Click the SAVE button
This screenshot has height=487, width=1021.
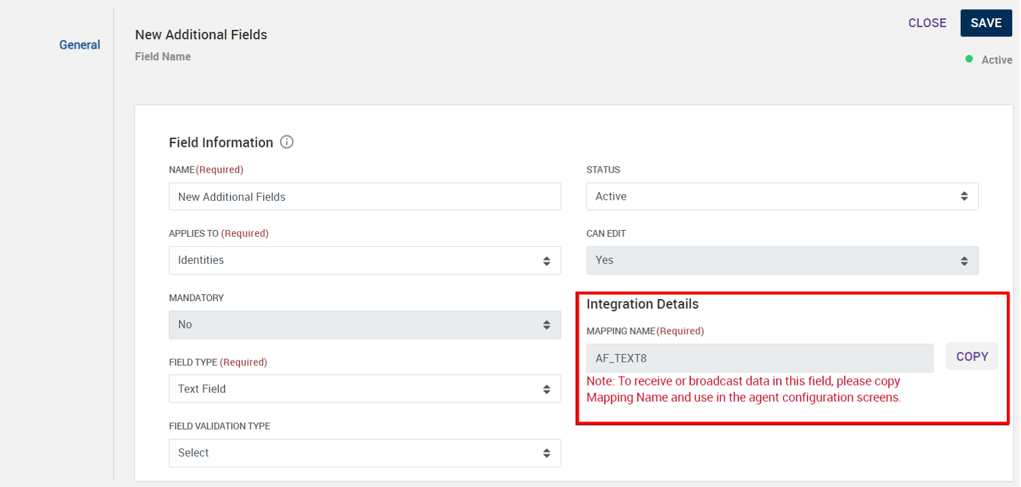(986, 22)
